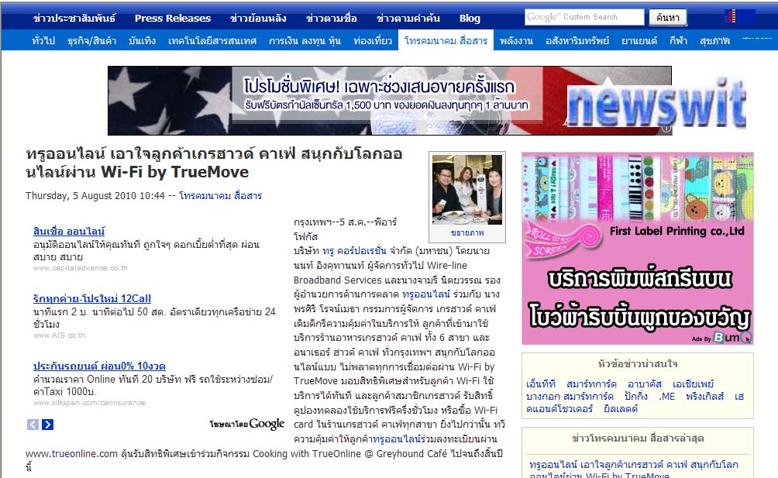778x478 pixels.
Task: Open ข่าวย้อนหลัง menu item
Action: 258,19
